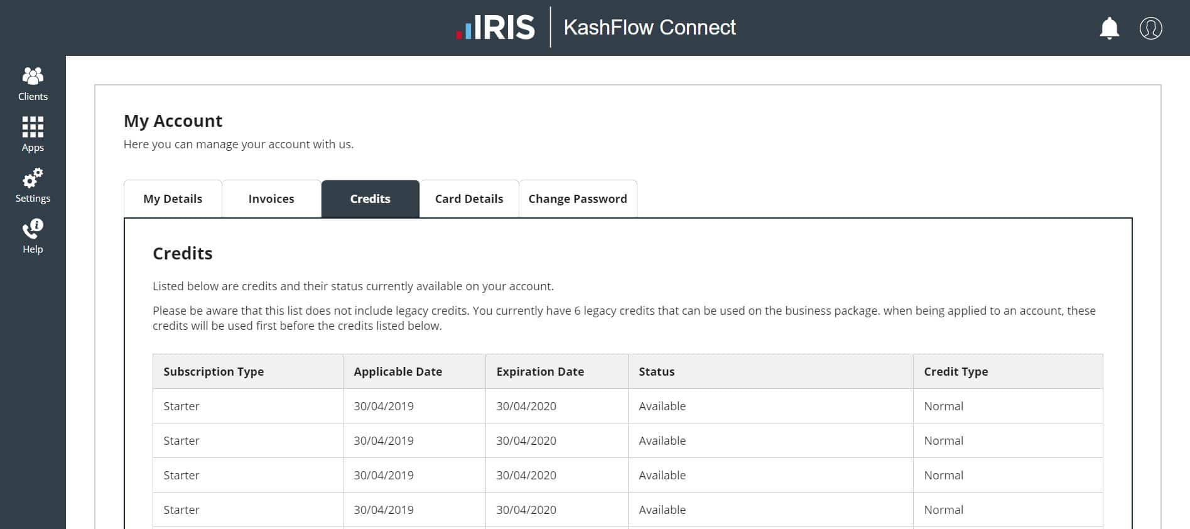Screen dimensions: 1190x529
Task: Select the Credits tab
Action: point(370,199)
